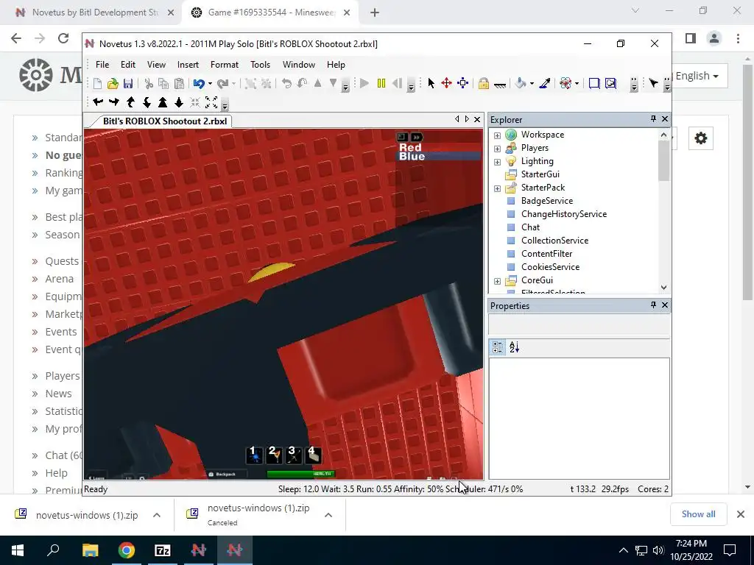Open a file with the folder toolbar icon
The height and width of the screenshot is (565, 754).
click(113, 84)
